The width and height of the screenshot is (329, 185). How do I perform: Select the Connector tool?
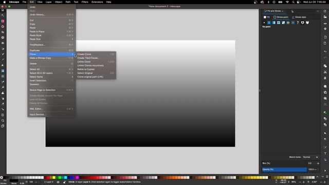pyautogui.click(x=3, y=109)
